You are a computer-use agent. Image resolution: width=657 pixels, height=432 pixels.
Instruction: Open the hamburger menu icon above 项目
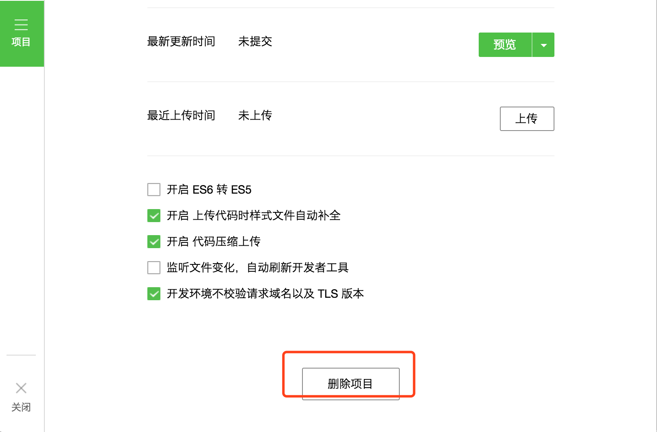[x=21, y=24]
